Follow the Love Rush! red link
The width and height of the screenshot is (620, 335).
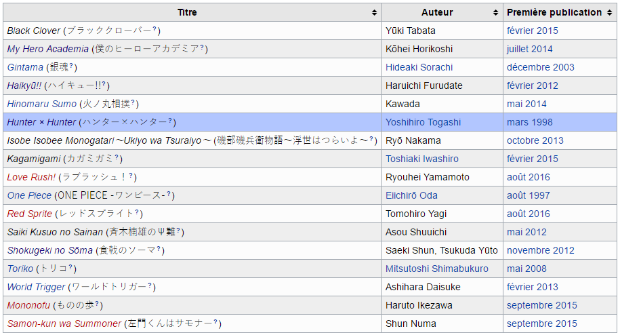[x=31, y=177]
